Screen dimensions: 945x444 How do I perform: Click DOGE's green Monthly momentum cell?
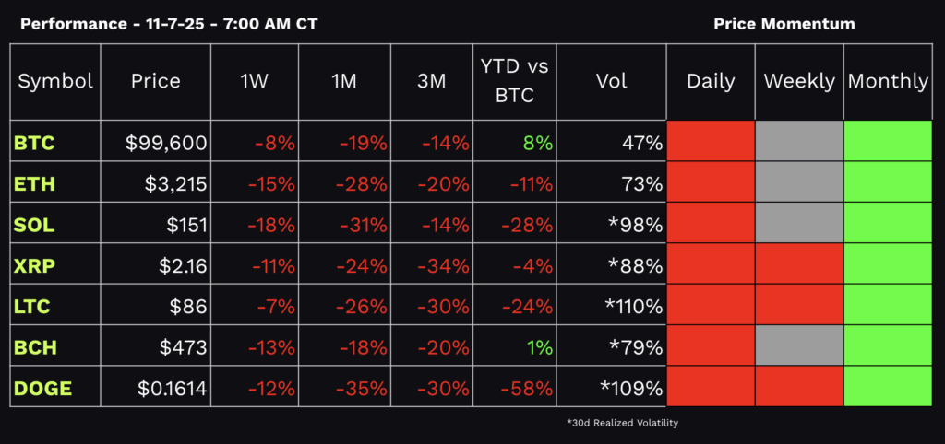click(x=888, y=386)
